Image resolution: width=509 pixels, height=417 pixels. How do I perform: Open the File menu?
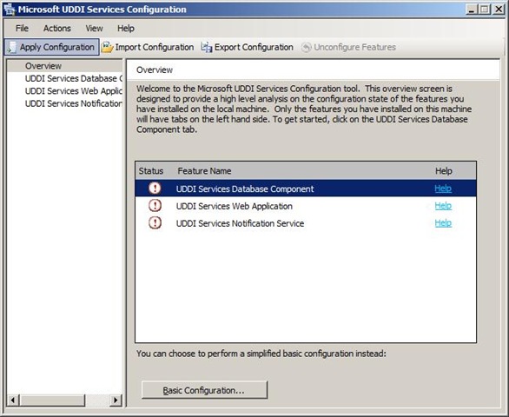[22, 29]
